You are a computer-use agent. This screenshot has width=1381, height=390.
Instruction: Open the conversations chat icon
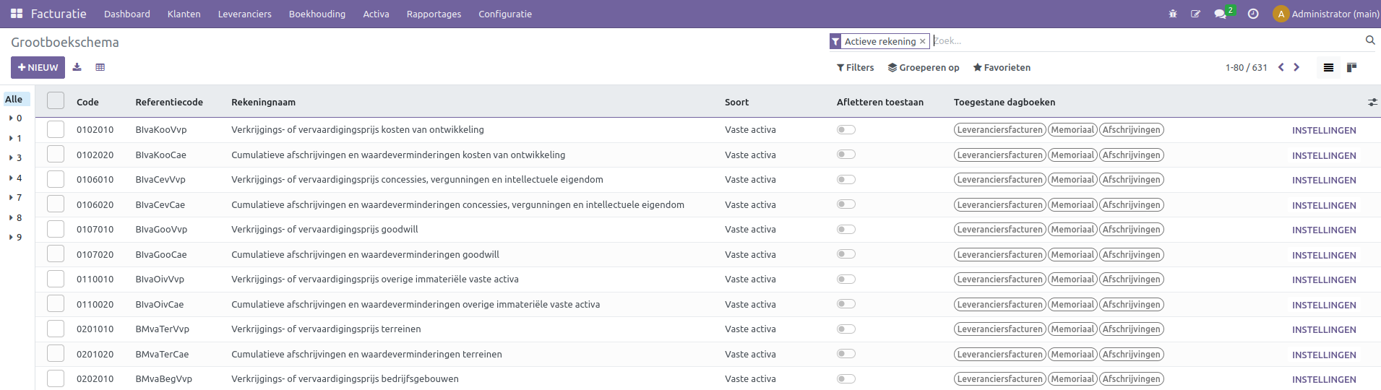click(1221, 14)
